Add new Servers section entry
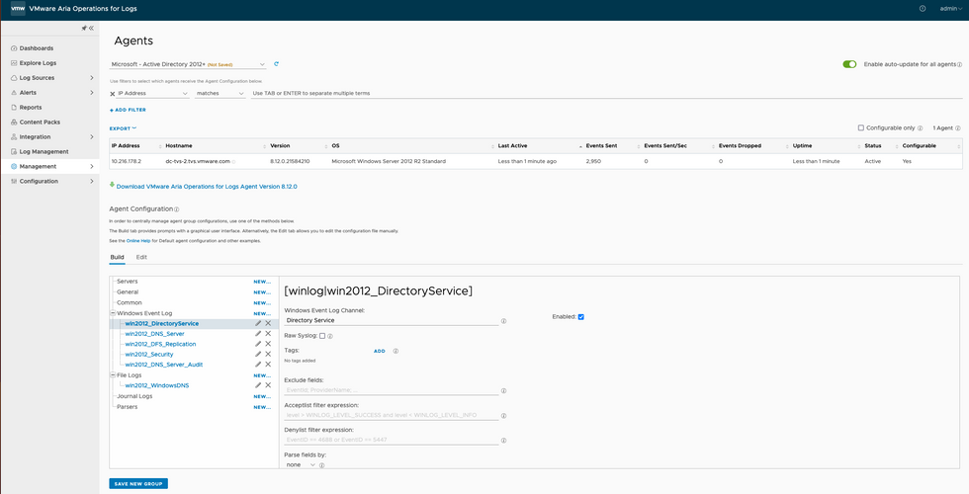 [262, 282]
